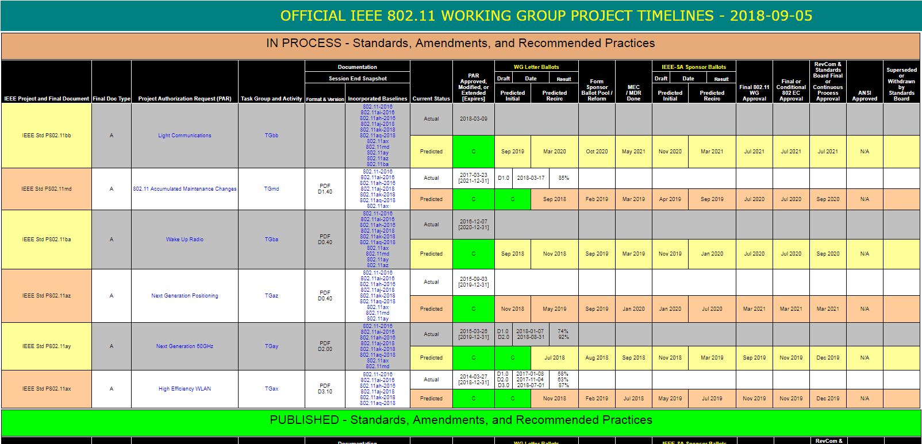Click the PUBLISHED section heading
The width and height of the screenshot is (922, 444).
(461, 420)
